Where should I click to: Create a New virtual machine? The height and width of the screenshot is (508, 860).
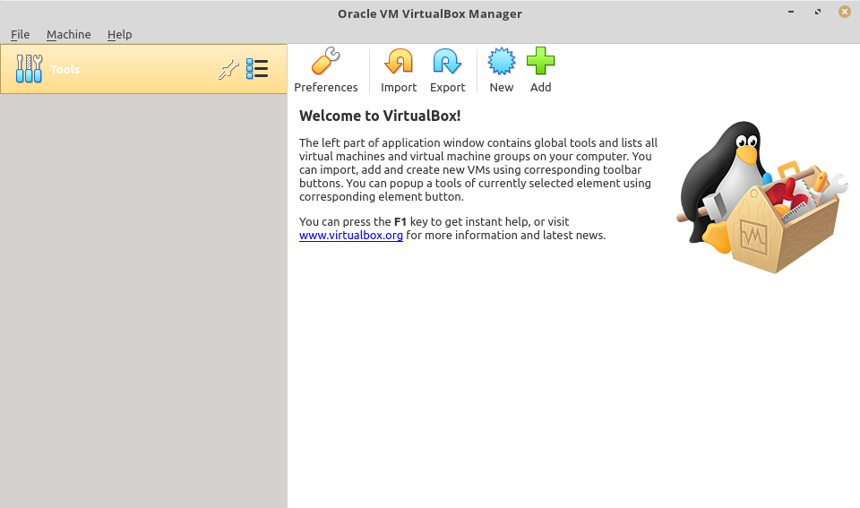(502, 61)
